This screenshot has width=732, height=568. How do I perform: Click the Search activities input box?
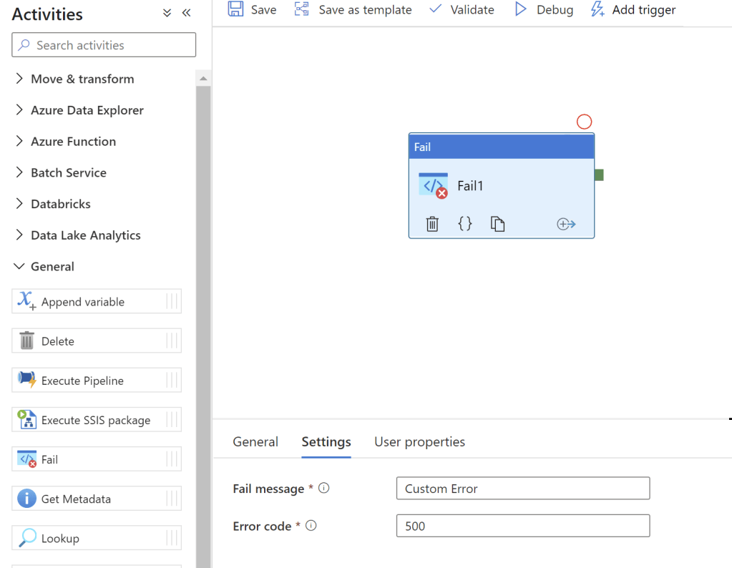tap(104, 45)
